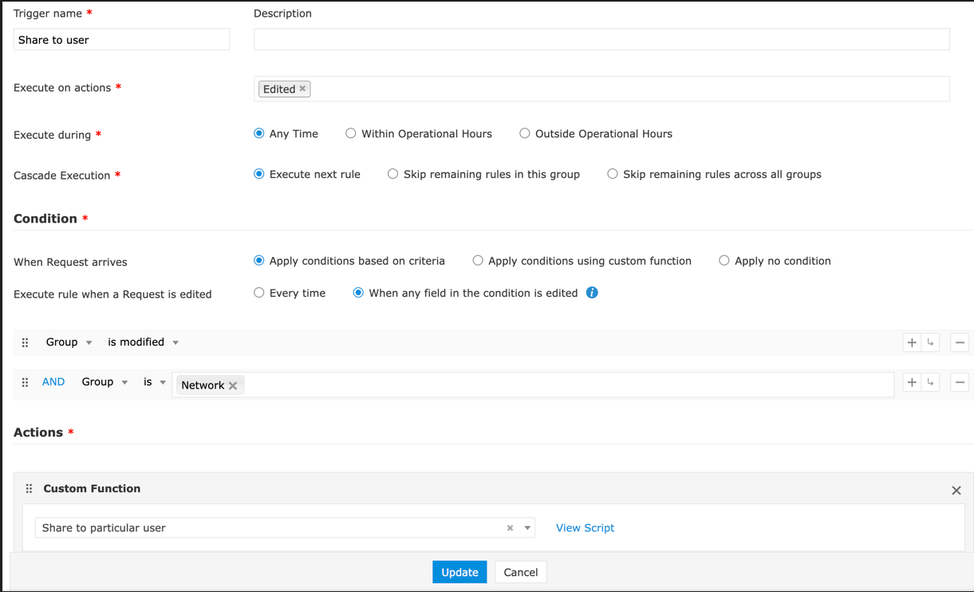Viewport: 974px width, 592px height.
Task: Remove the Edited tag from actions
Action: pos(303,89)
